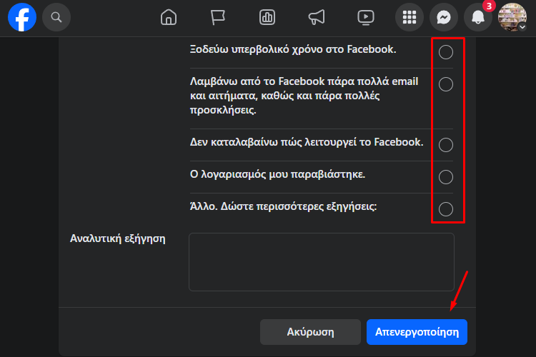Click text 'Ξοδεύω υπερβολικό χρόνο στο Facebook.'
This screenshot has height=357, width=536.
(x=293, y=49)
